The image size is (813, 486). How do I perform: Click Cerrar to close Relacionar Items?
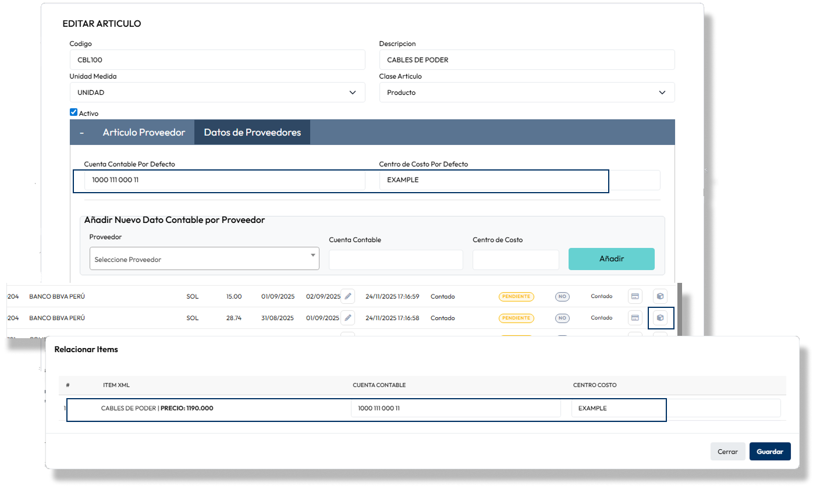click(x=727, y=452)
